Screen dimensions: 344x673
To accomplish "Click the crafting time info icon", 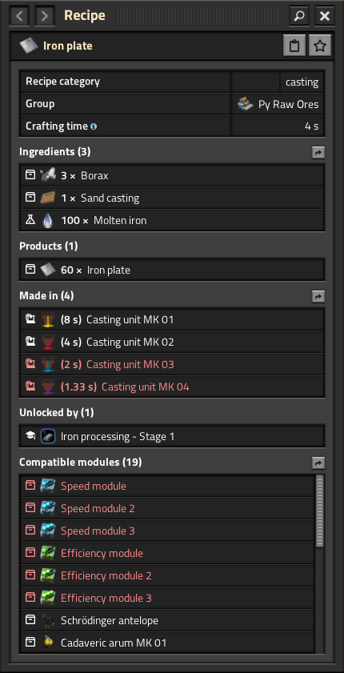I will (94, 126).
